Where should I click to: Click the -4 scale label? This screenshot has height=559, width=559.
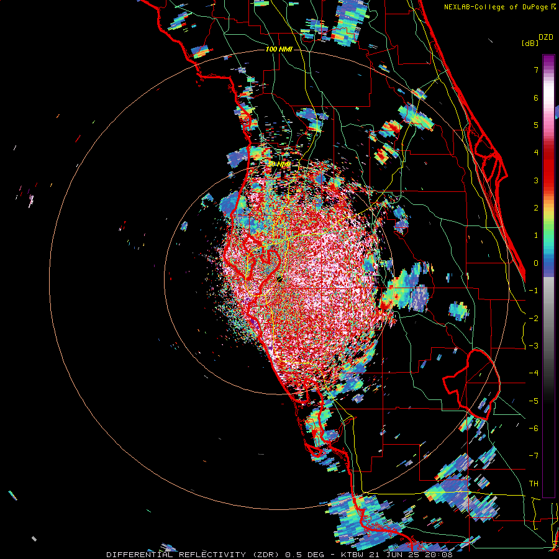coord(534,373)
